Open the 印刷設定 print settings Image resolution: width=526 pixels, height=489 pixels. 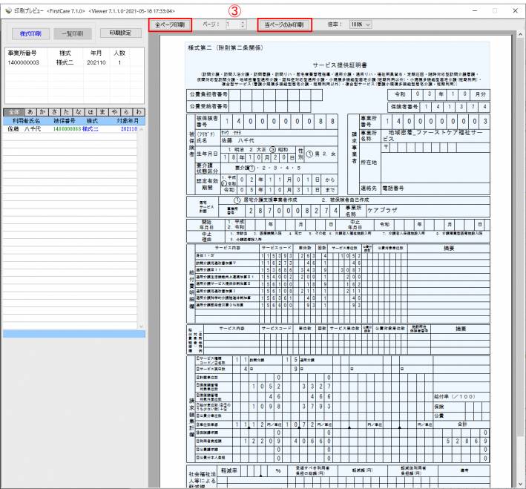coord(119,34)
